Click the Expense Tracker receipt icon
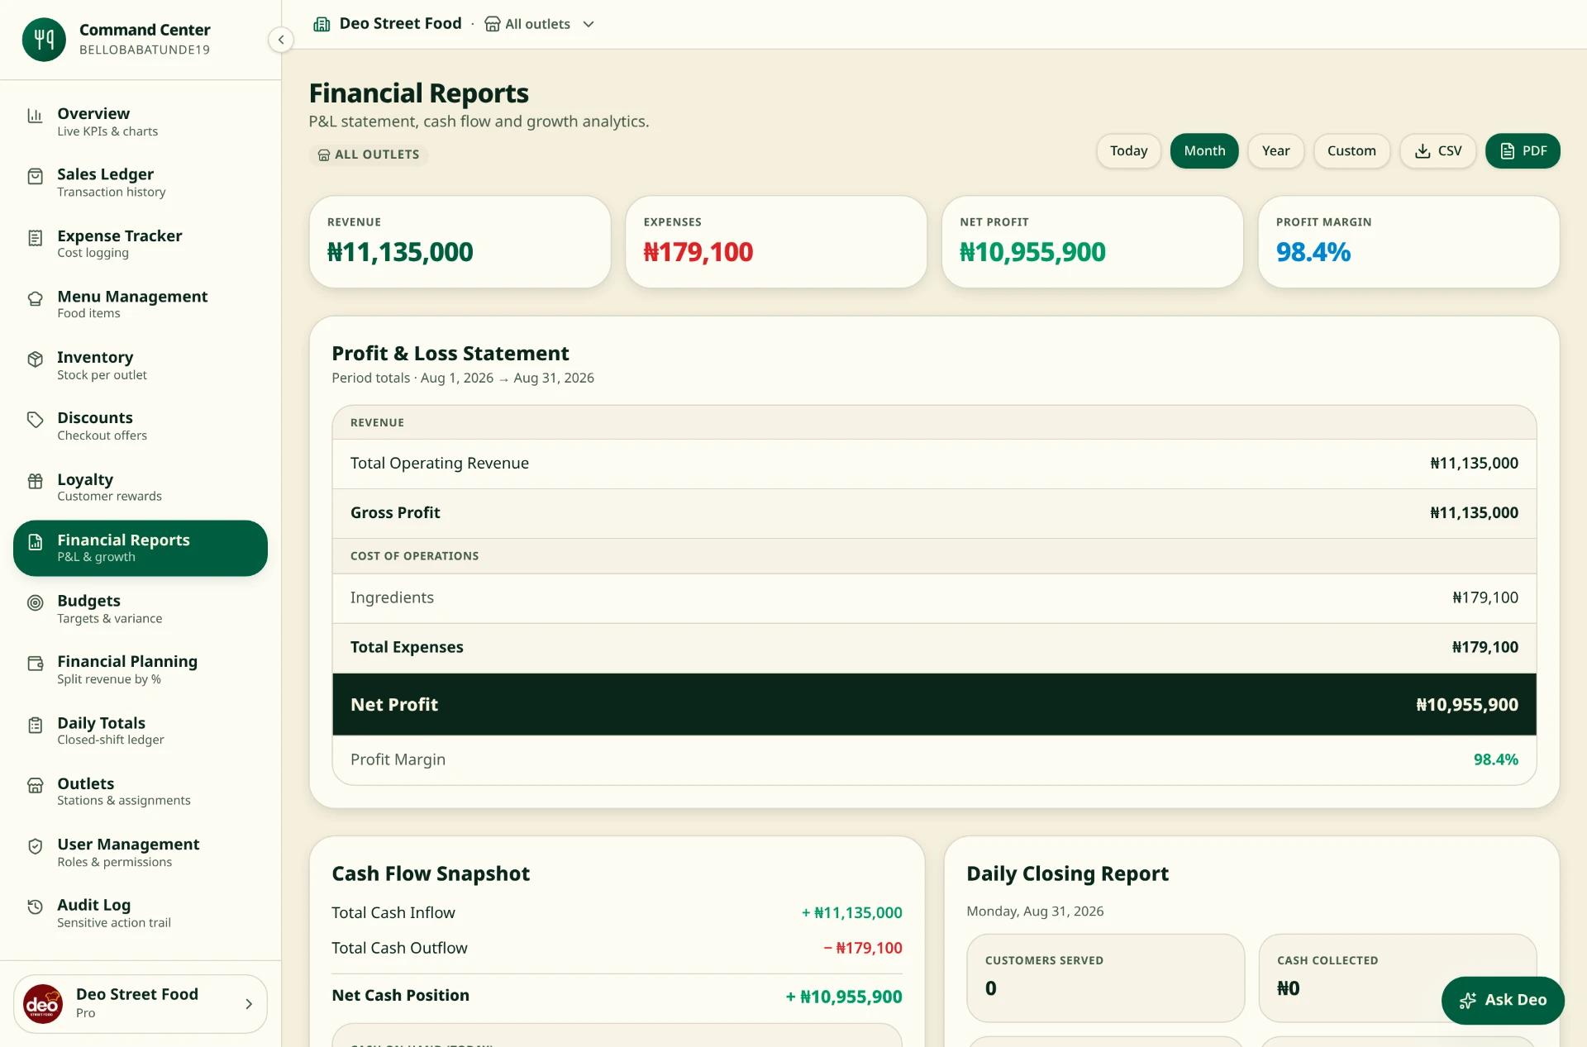 (35, 238)
